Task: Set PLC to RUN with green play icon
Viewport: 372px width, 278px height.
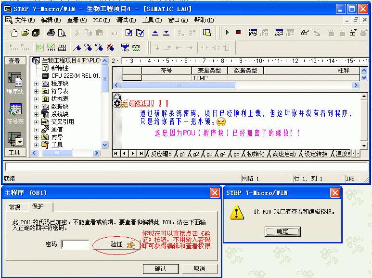Action: coord(228,33)
